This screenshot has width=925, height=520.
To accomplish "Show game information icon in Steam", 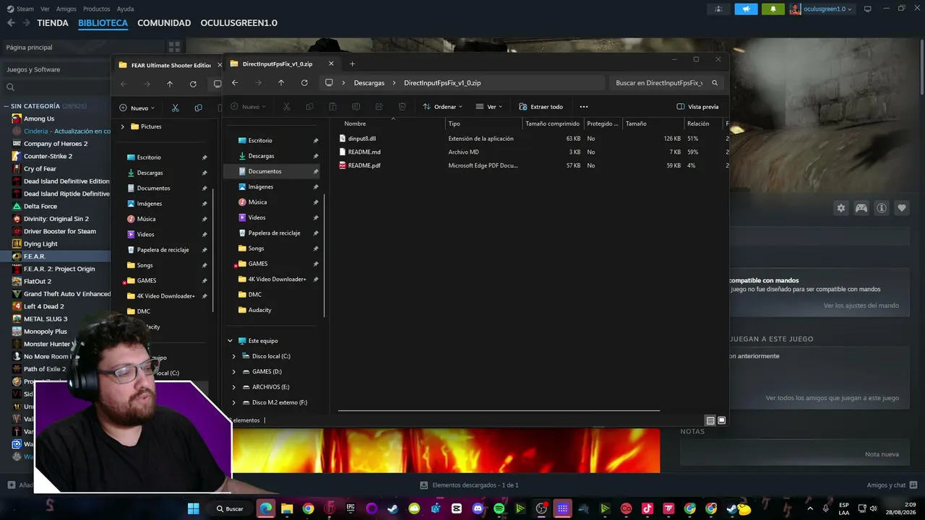I will pyautogui.click(x=882, y=208).
